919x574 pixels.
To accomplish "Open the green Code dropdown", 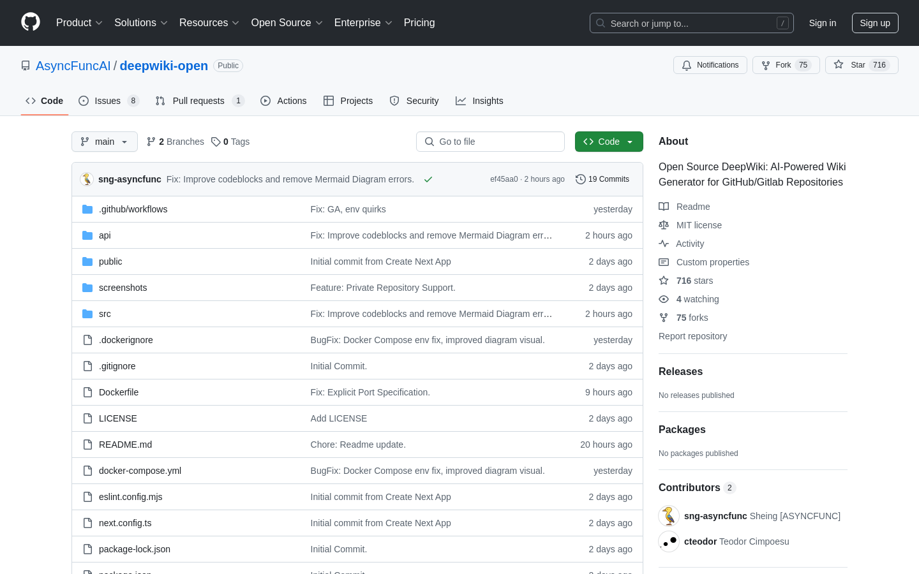I will [608, 142].
